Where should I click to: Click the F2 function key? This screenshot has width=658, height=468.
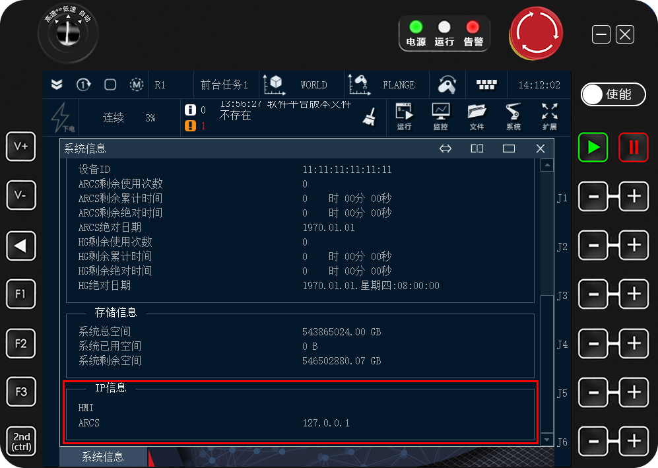click(x=20, y=343)
